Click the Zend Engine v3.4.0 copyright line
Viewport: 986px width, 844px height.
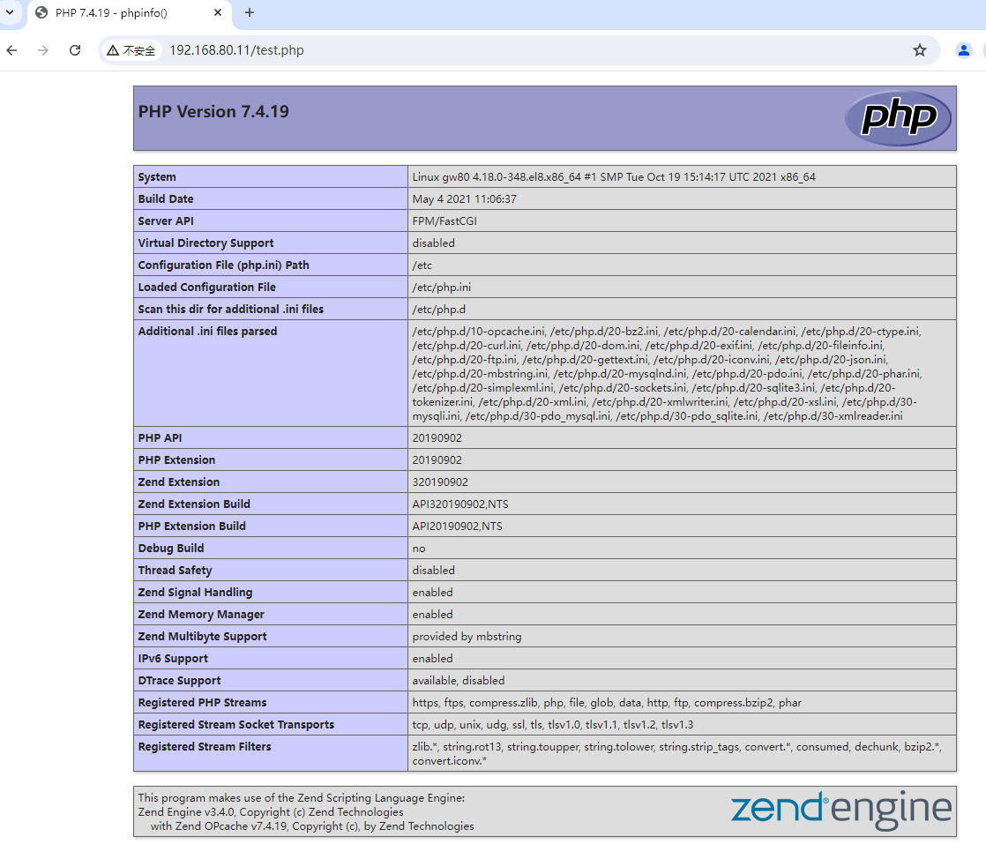[271, 812]
